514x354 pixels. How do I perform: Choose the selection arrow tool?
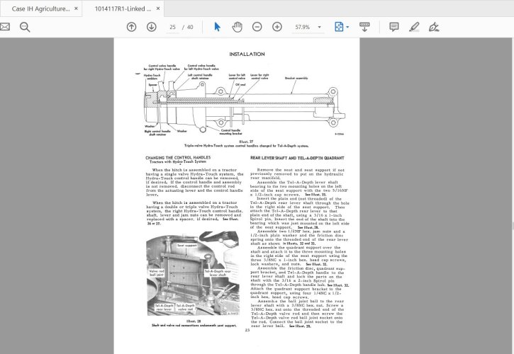[217, 27]
